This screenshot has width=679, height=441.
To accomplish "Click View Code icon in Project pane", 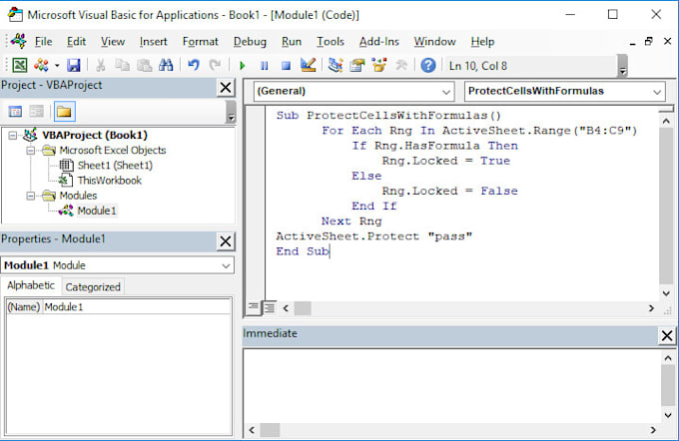I will point(16,112).
